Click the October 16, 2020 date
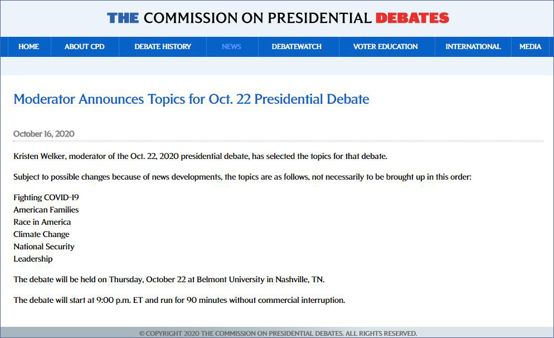This screenshot has width=554, height=338. (x=44, y=134)
